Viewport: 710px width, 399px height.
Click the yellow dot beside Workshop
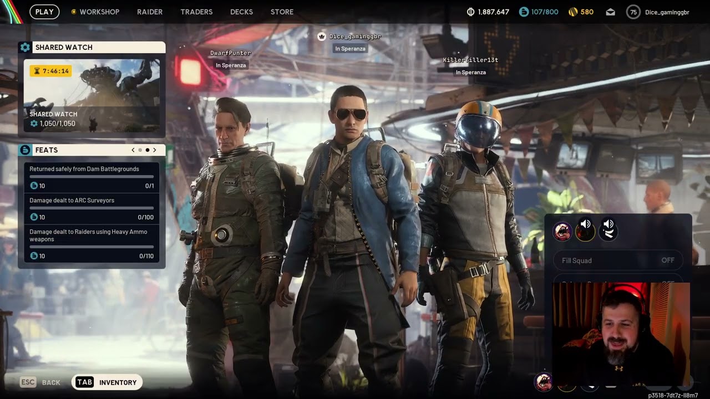[x=74, y=12]
